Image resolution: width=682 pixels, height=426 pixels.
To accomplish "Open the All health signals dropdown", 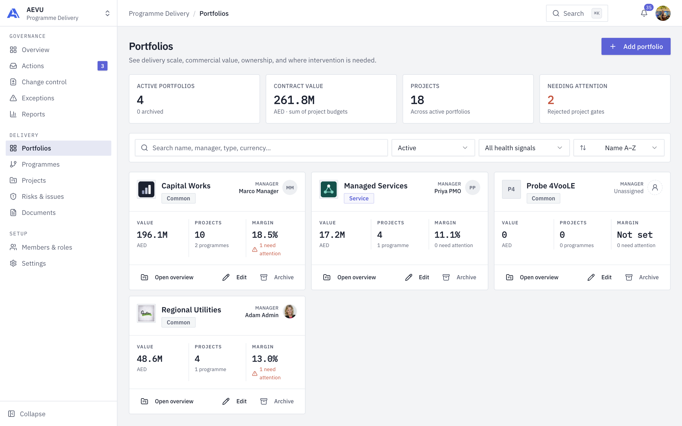I will tap(524, 148).
